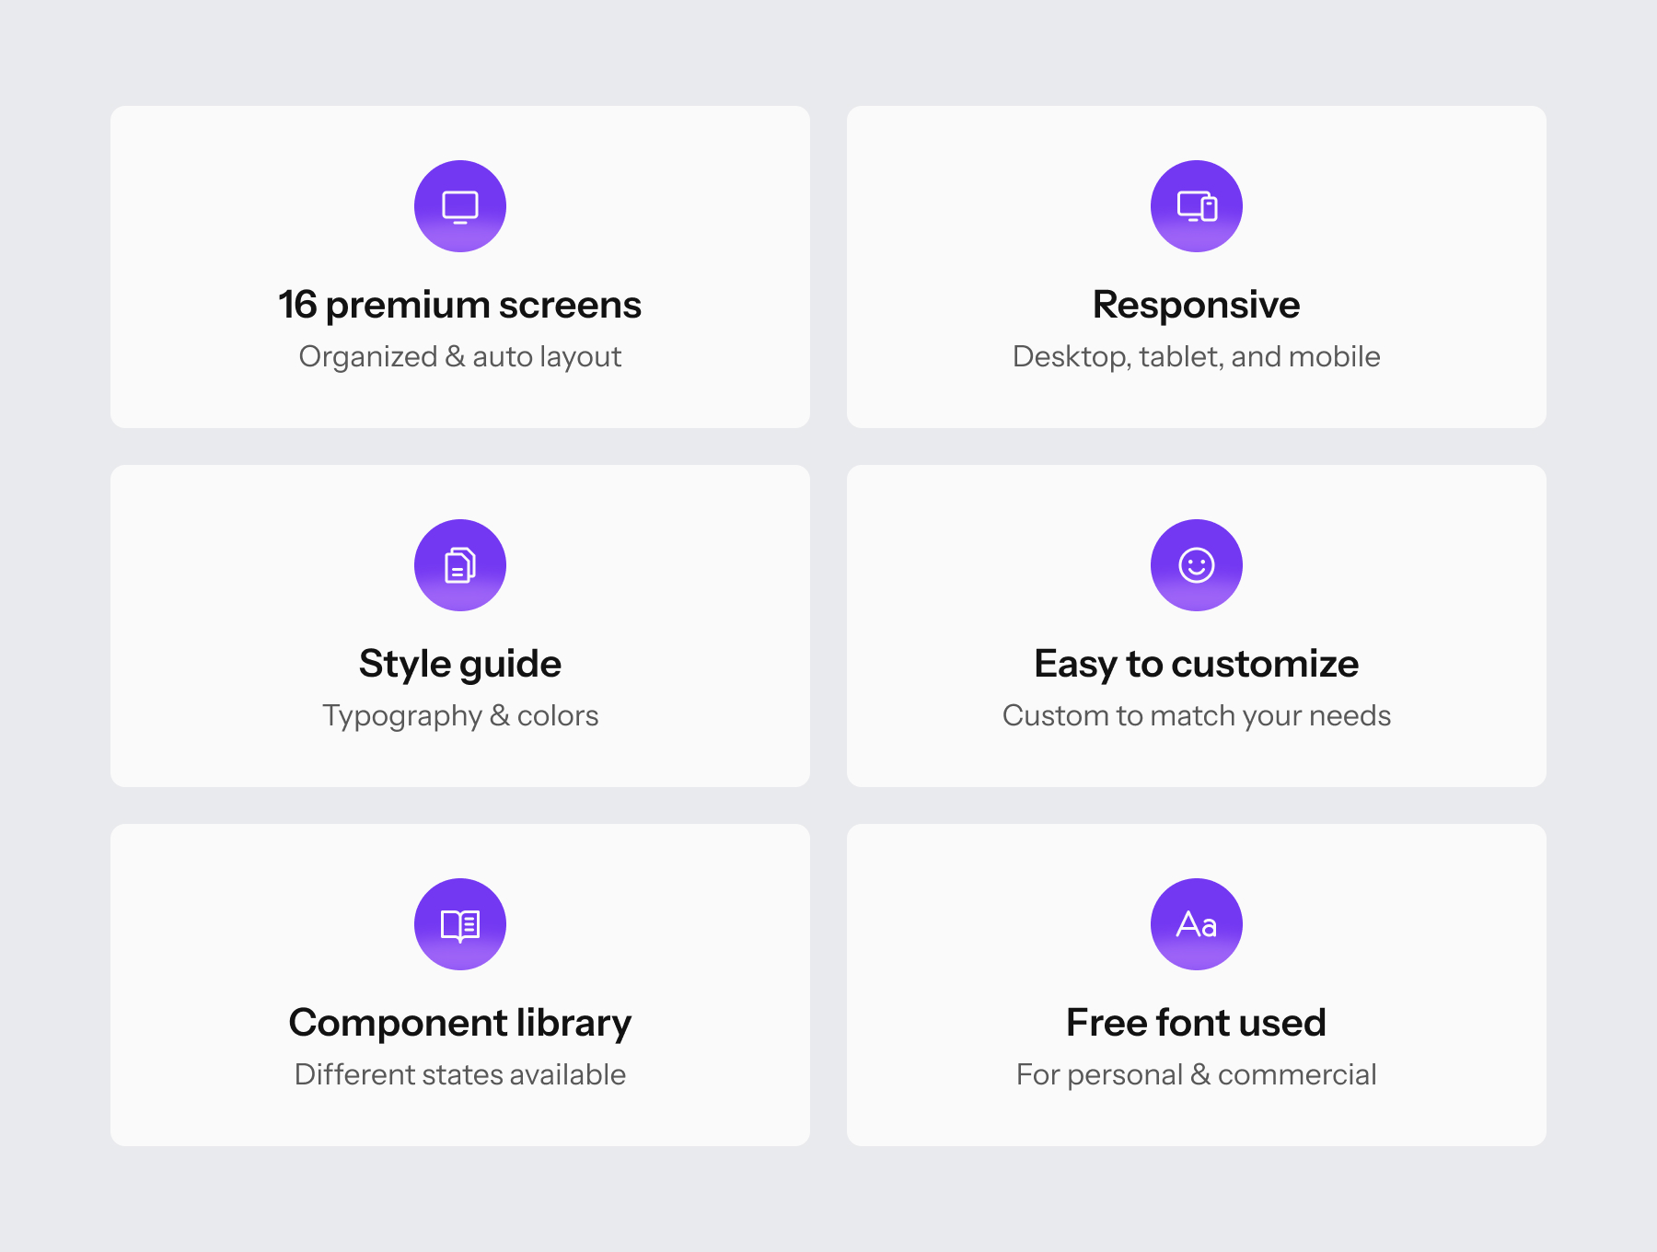Viewport: 1657px width, 1252px height.
Task: Click the style guide documents icon
Action: (460, 565)
